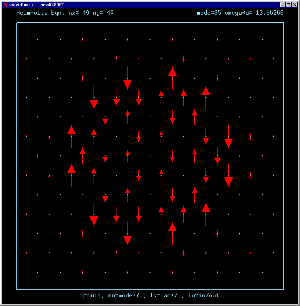
Task: Minimize the wavefunc window
Action: point(283,5)
